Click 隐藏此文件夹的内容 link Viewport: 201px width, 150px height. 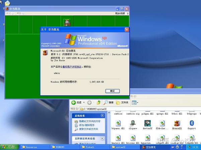click(x=89, y=121)
